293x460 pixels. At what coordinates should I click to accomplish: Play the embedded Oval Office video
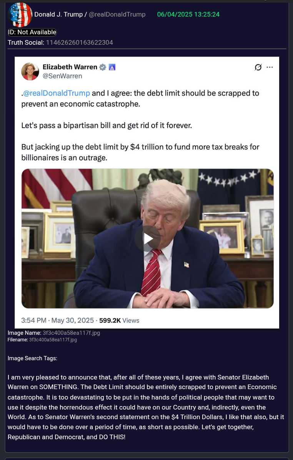tap(148, 238)
